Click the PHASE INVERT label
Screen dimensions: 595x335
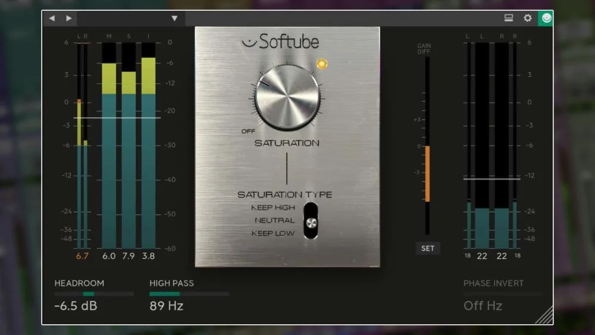click(x=493, y=283)
